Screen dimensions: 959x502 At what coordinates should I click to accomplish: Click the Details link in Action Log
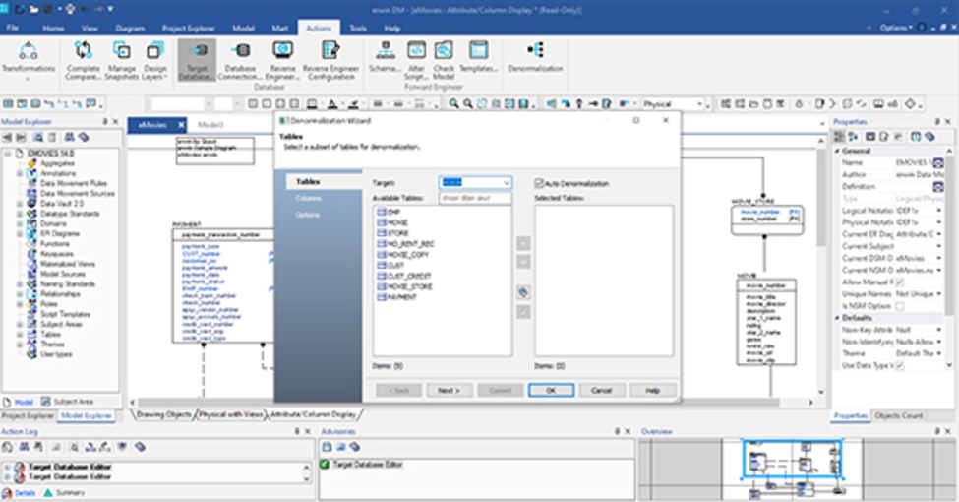click(25, 493)
